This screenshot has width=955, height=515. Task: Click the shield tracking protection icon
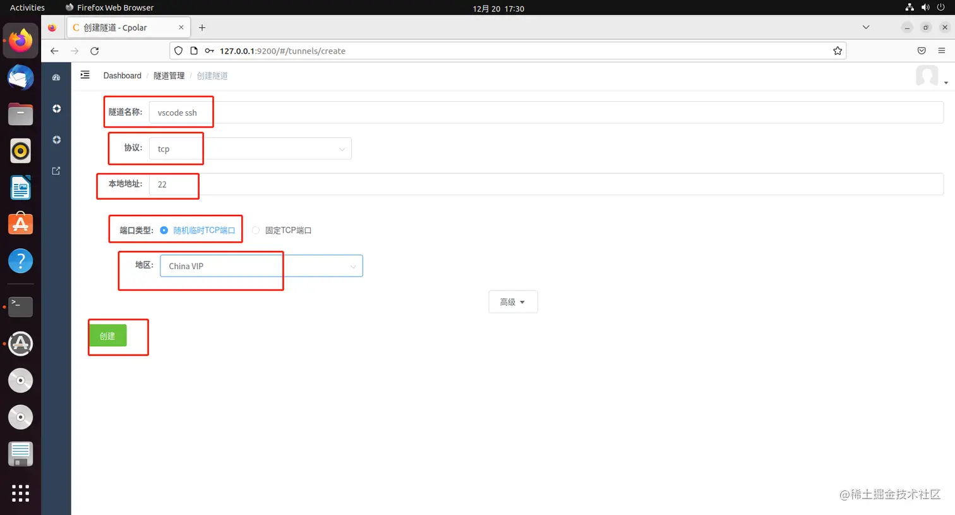pyautogui.click(x=178, y=51)
